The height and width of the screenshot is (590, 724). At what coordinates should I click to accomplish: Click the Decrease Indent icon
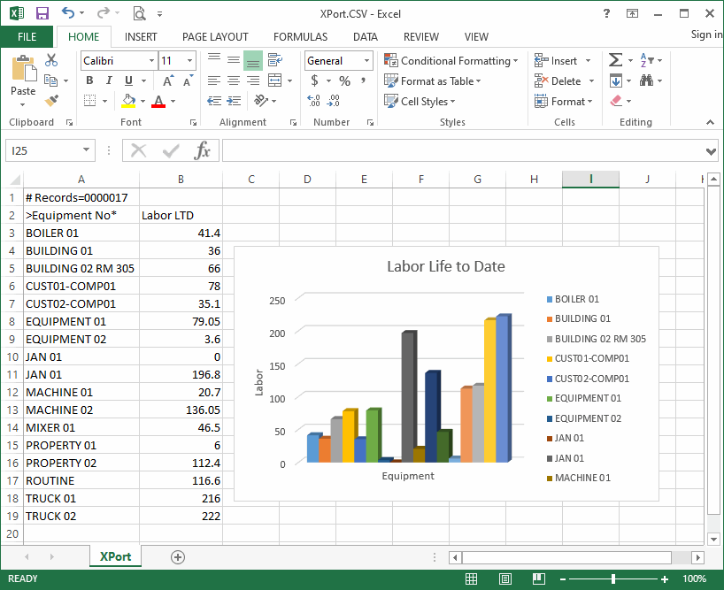pos(214,101)
